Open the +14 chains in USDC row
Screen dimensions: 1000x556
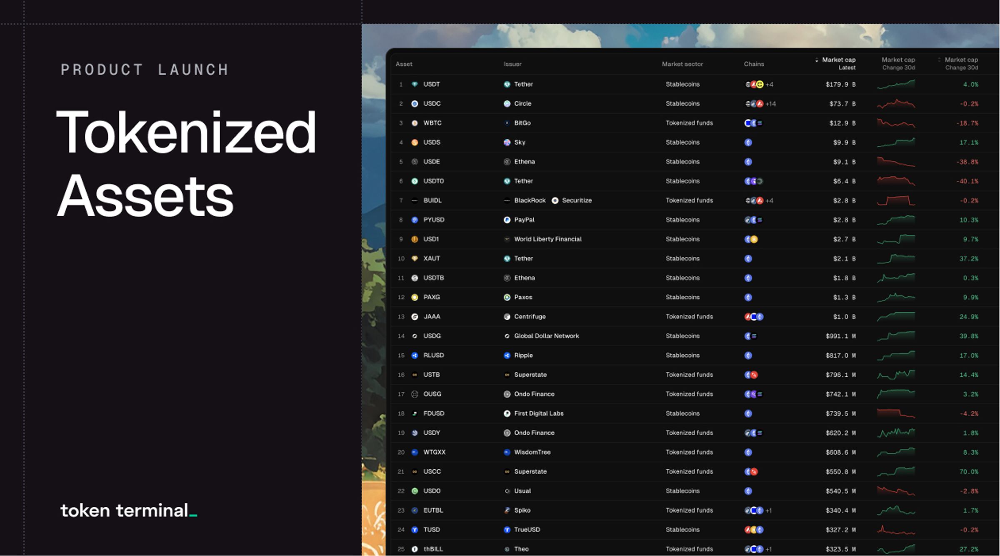(771, 104)
